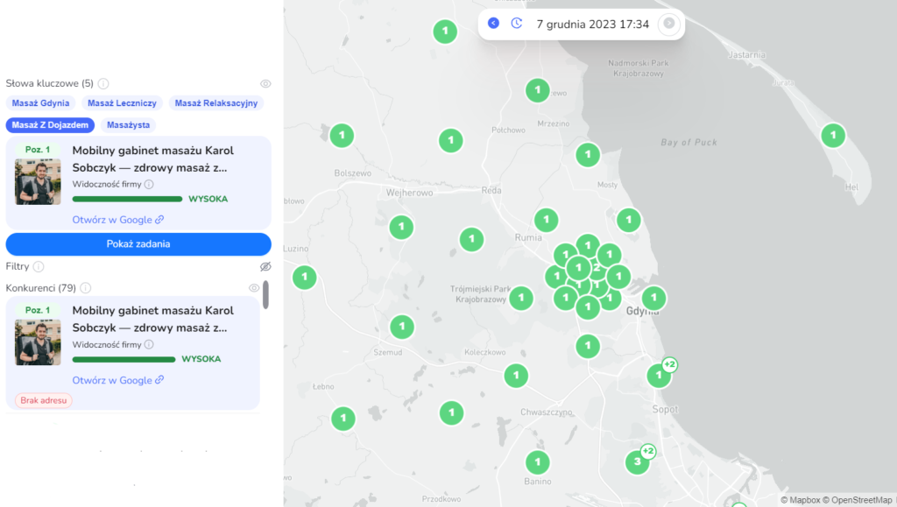Image resolution: width=897 pixels, height=507 pixels.
Task: Click info icon next to Słowa kluczowe
Action: [x=103, y=84]
